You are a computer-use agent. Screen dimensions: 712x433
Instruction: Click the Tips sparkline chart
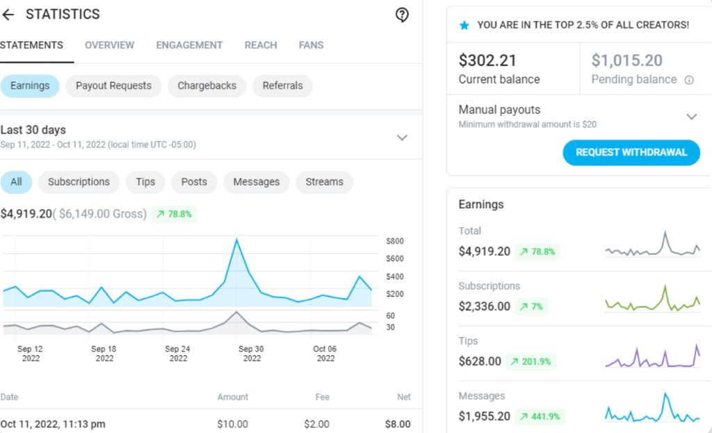coord(652,357)
